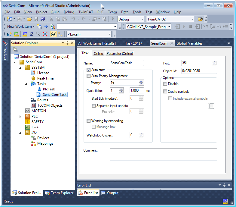Click the Show Online Data glasses icon
The height and width of the screenshot is (207, 236).
54,34
